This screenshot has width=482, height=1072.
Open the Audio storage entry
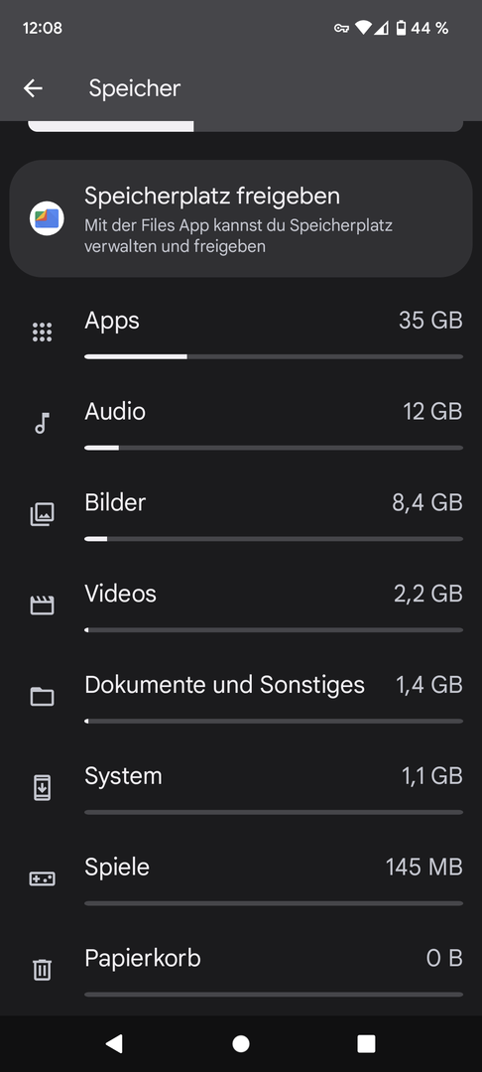241,424
